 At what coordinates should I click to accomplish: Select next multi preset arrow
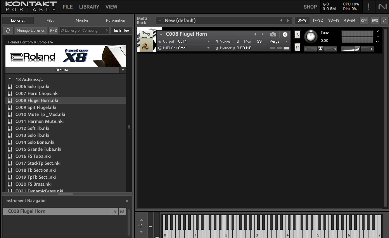click(x=288, y=20)
